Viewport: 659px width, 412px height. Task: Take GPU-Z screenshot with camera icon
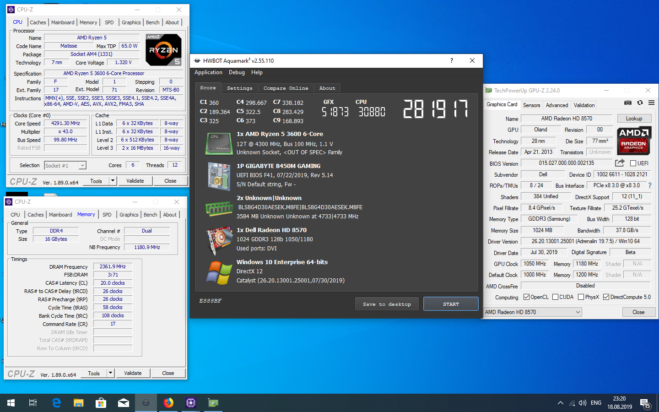coord(628,103)
